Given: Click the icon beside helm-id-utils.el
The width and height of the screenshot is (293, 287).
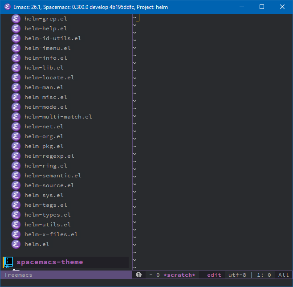Looking at the screenshot, I should [16, 38].
